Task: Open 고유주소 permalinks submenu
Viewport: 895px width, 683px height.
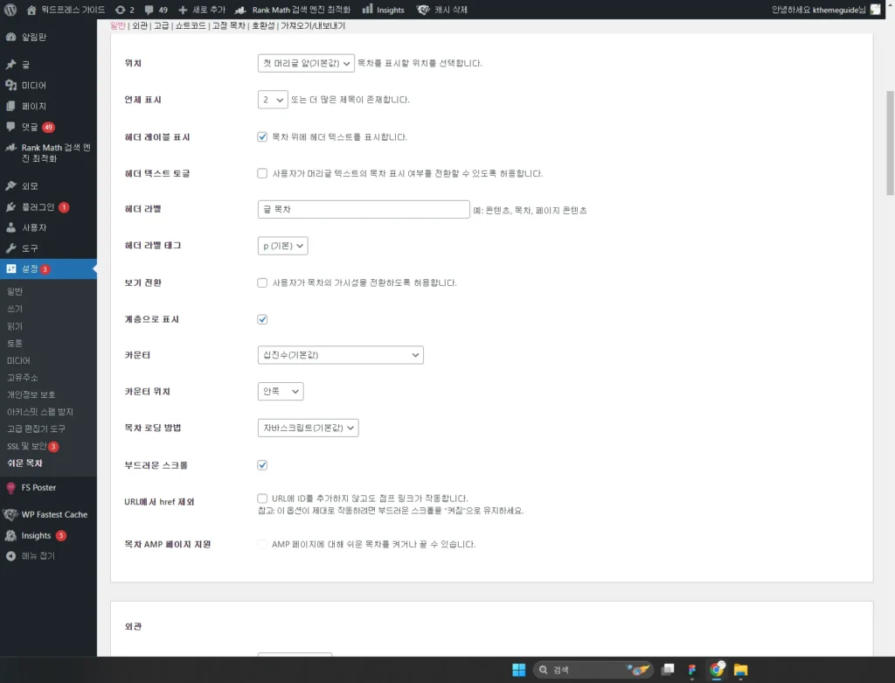Action: (22, 378)
